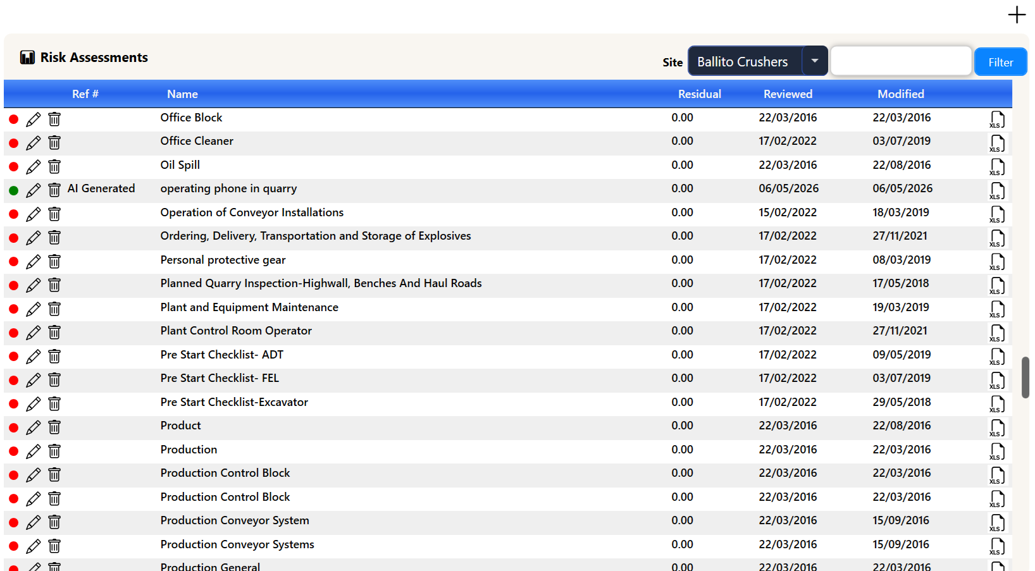Select 'Plant Control Room Operator' name
The width and height of the screenshot is (1035, 571).
[x=236, y=331]
